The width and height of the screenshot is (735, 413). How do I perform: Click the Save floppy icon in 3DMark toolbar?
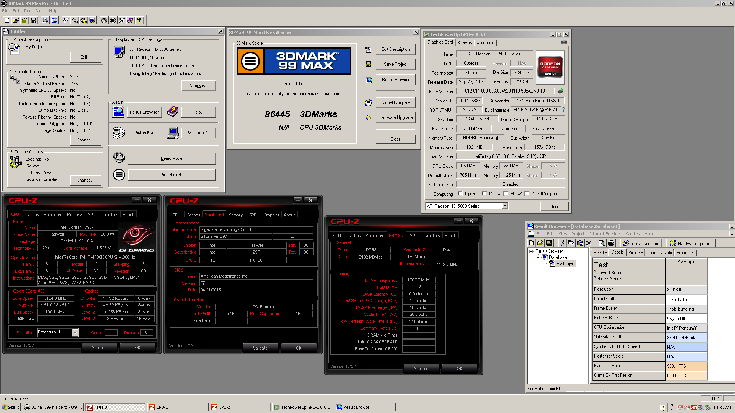tap(33, 20)
